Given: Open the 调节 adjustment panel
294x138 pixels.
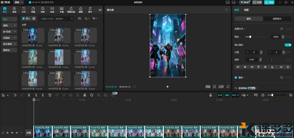Looking at the screenshot, I should (x=90, y=10).
